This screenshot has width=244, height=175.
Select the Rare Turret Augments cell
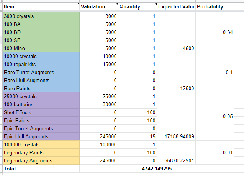(x=40, y=73)
